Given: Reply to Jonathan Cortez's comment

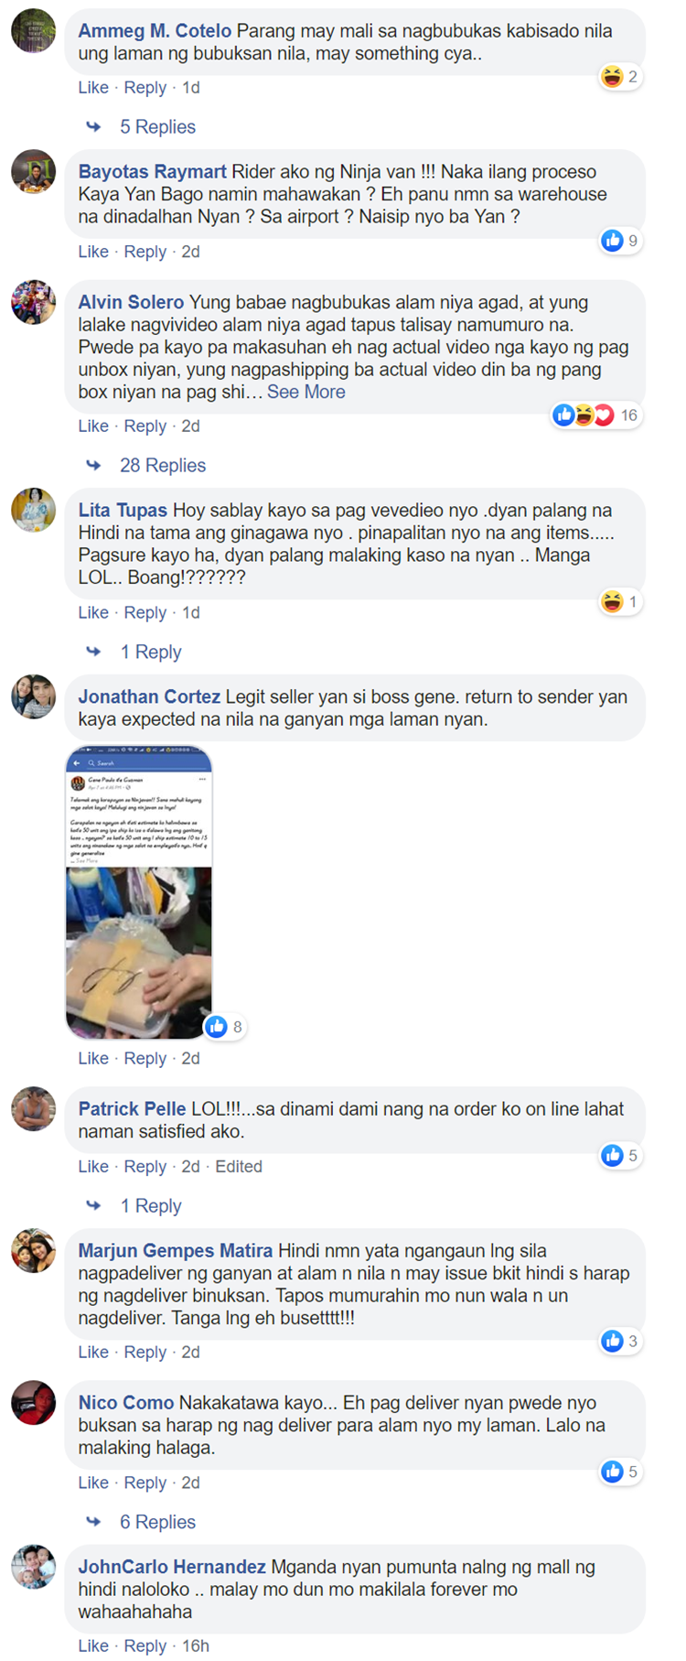Looking at the screenshot, I should [145, 1058].
